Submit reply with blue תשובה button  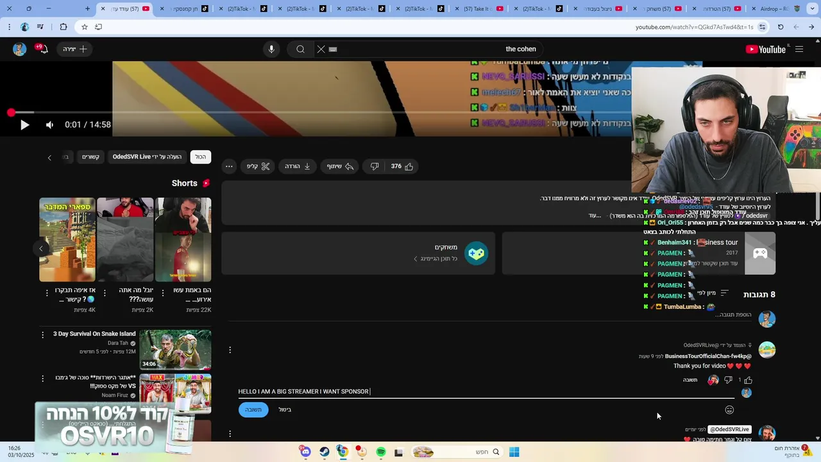[x=253, y=409]
